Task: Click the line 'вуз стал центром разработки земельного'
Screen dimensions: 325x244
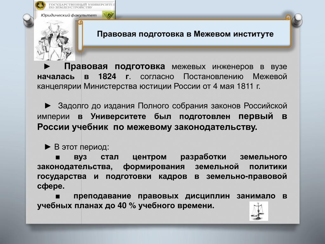Action: point(180,157)
